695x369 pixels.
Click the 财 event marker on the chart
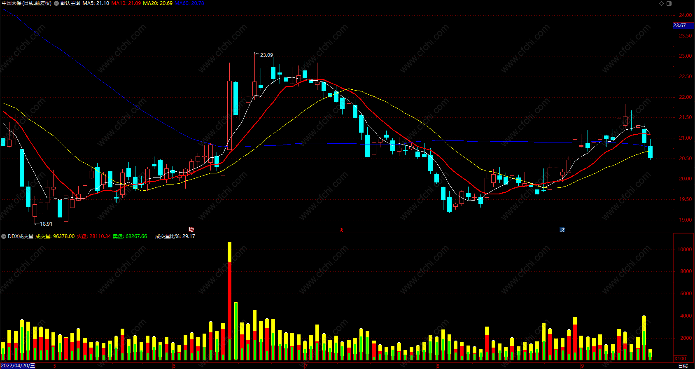[562, 230]
